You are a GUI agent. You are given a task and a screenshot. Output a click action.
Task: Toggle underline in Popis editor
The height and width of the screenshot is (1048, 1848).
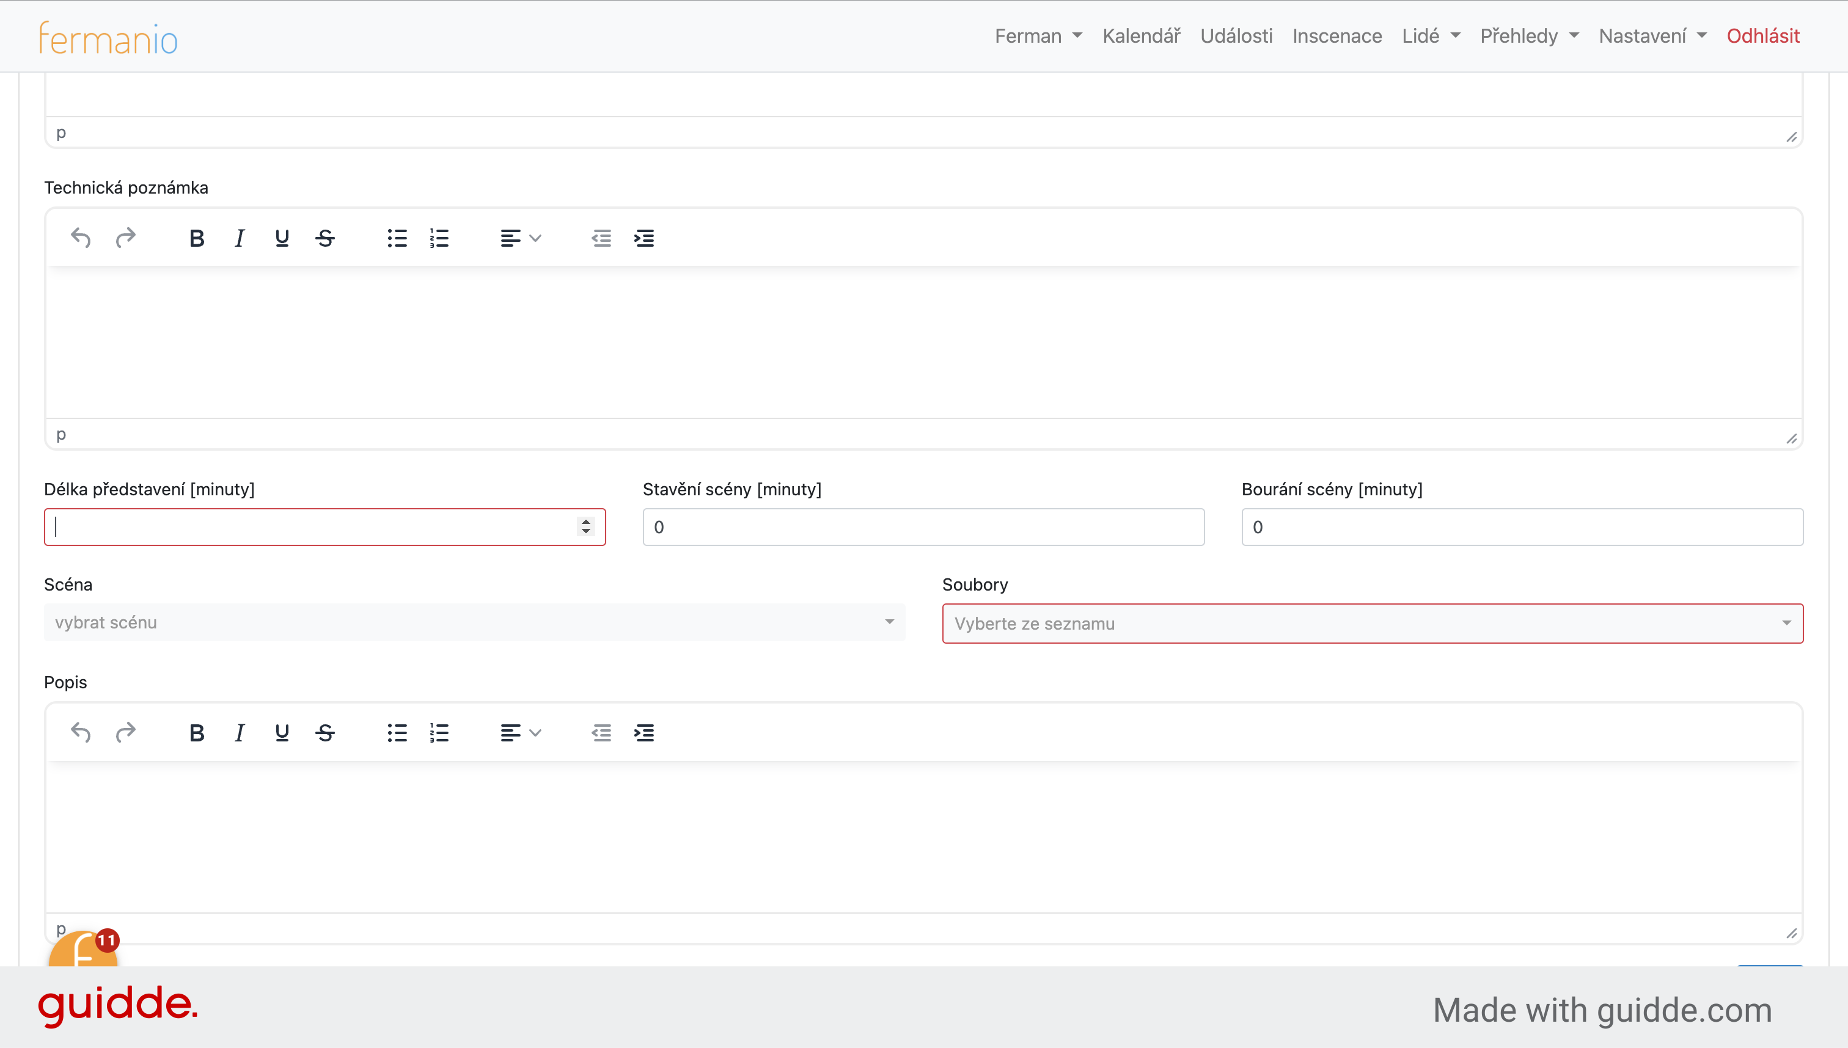[x=282, y=733]
